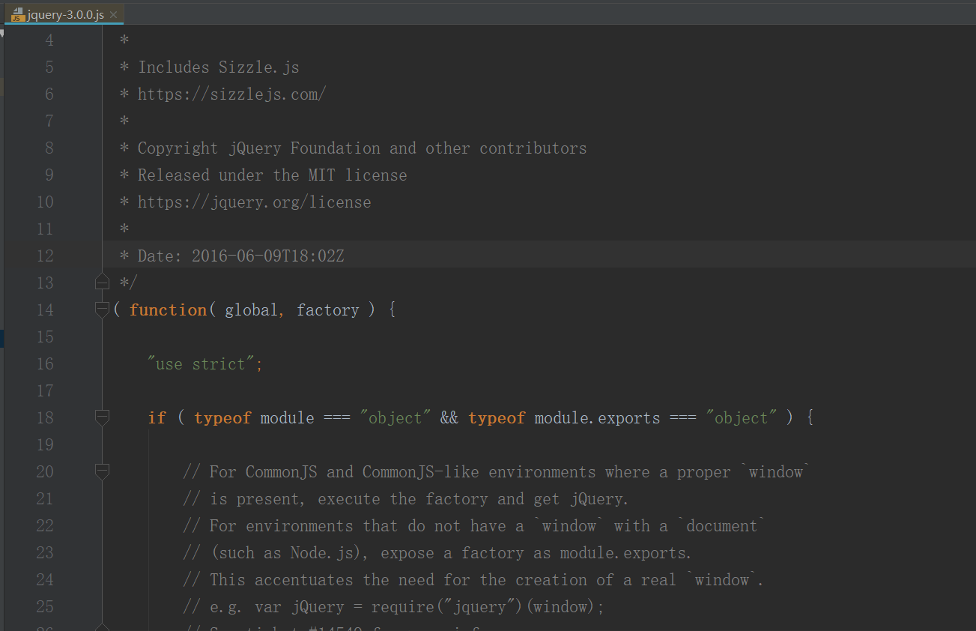The image size is (976, 631).
Task: Place cursor in the "use strict" string
Action: pyautogui.click(x=204, y=364)
